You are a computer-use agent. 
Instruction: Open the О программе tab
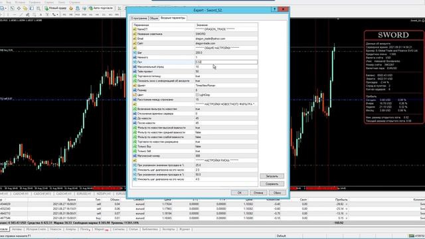pos(139,18)
